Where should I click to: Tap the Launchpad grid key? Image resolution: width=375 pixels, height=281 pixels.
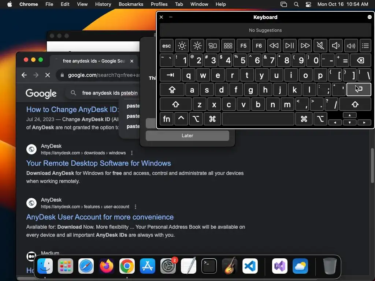[228, 46]
